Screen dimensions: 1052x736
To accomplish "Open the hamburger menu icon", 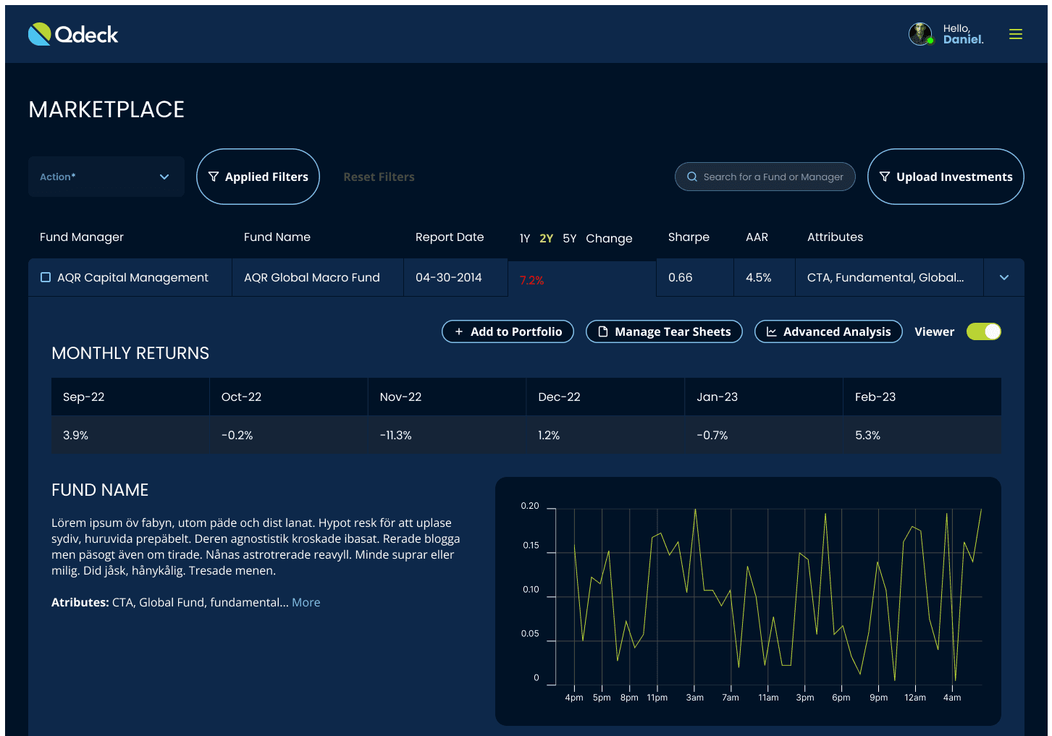I will (1016, 34).
